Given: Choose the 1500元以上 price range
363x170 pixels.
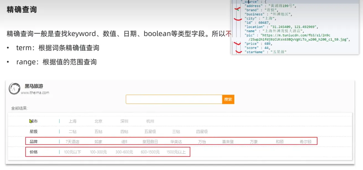Looking at the screenshot, I should [176, 152].
